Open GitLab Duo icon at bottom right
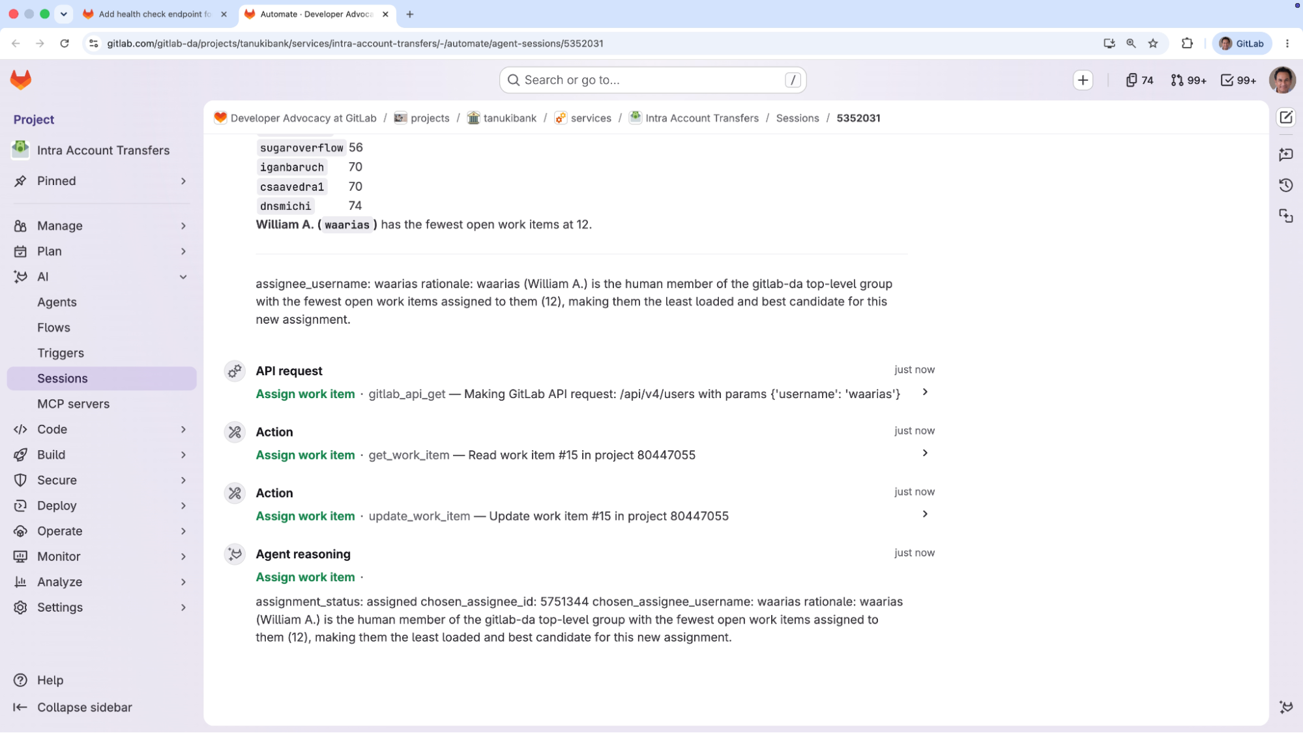 pyautogui.click(x=1285, y=707)
